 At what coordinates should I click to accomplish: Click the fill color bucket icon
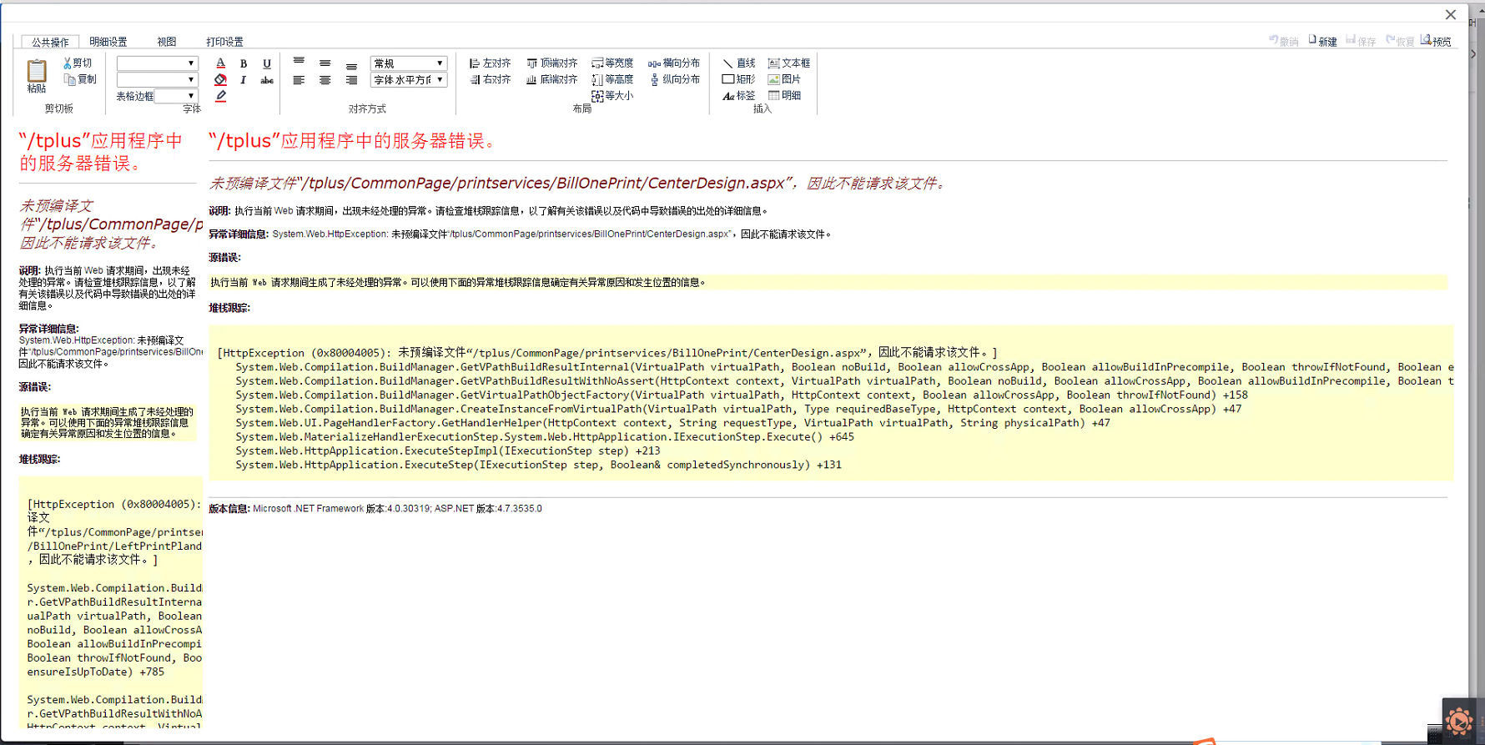tap(220, 80)
